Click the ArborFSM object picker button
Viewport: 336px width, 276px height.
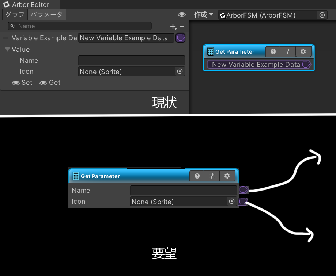322,15
